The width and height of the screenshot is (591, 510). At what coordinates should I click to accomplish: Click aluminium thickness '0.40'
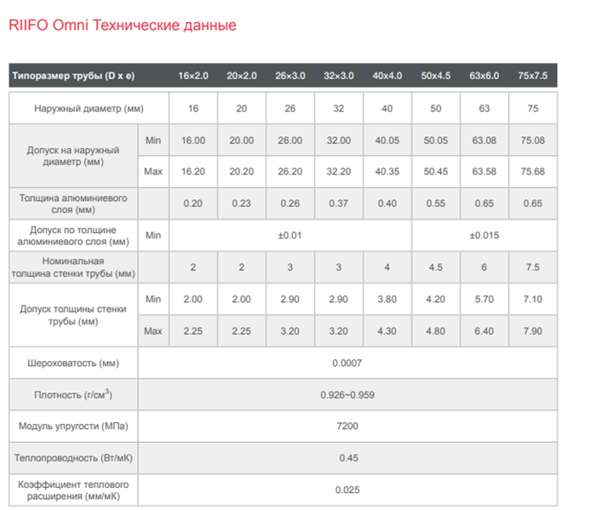387,203
